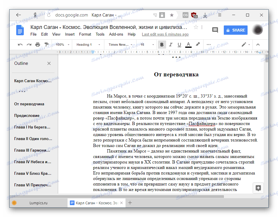Open the Help menu
Image resolution: width=278 pixels, height=217 pixels.
[x=132, y=34]
